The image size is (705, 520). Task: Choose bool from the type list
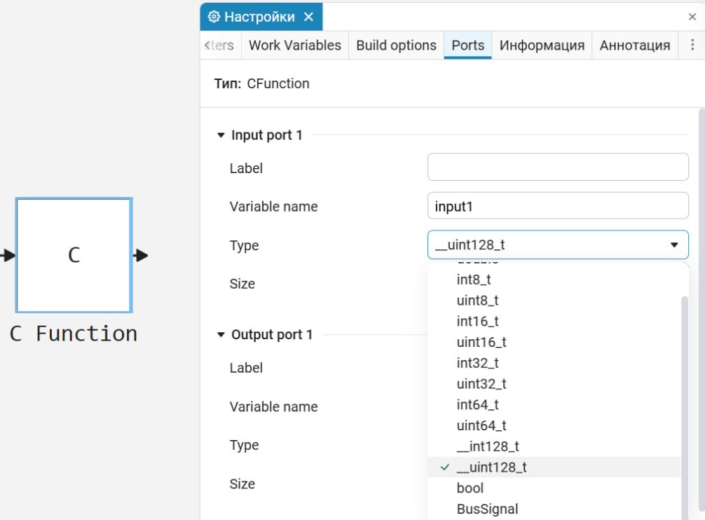coord(470,488)
